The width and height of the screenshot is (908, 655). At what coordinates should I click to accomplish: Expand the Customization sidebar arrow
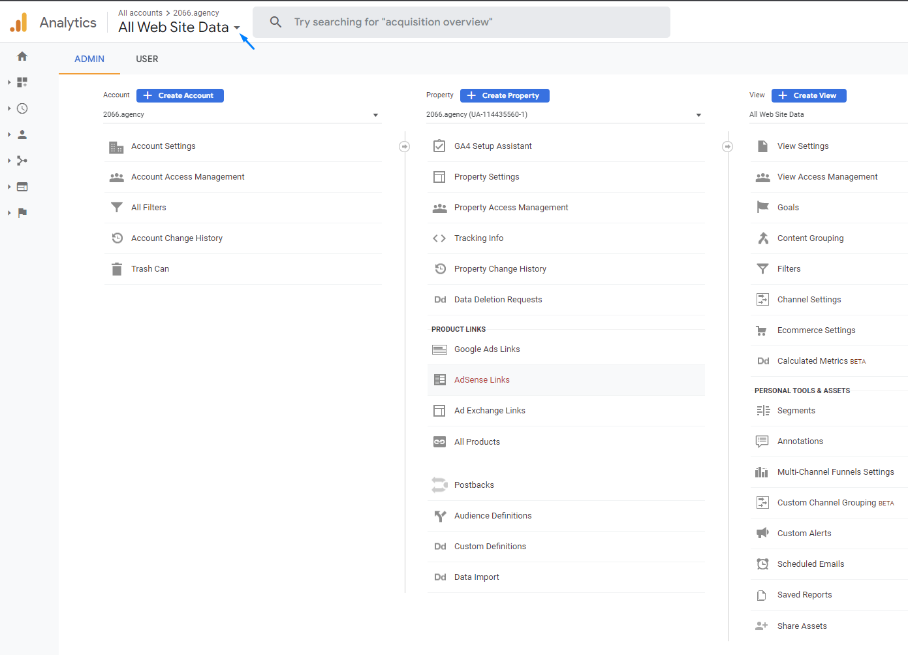(x=9, y=82)
